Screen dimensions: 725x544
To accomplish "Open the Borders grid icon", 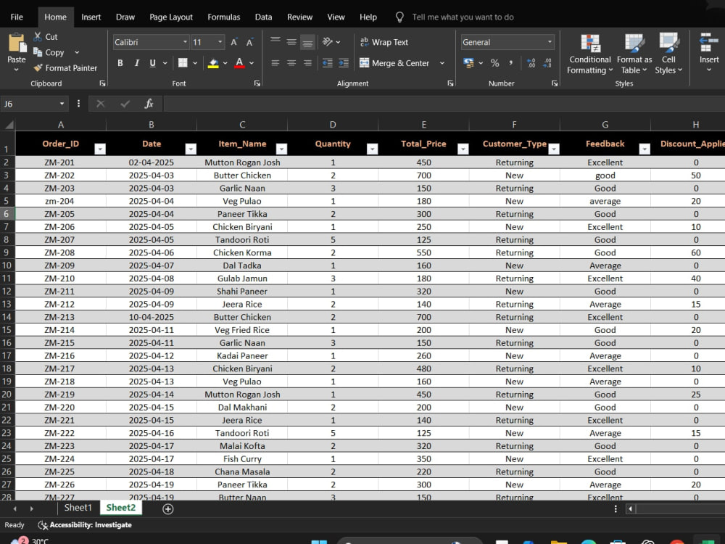I will [183, 63].
